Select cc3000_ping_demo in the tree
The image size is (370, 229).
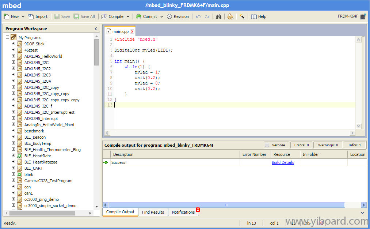point(42,199)
